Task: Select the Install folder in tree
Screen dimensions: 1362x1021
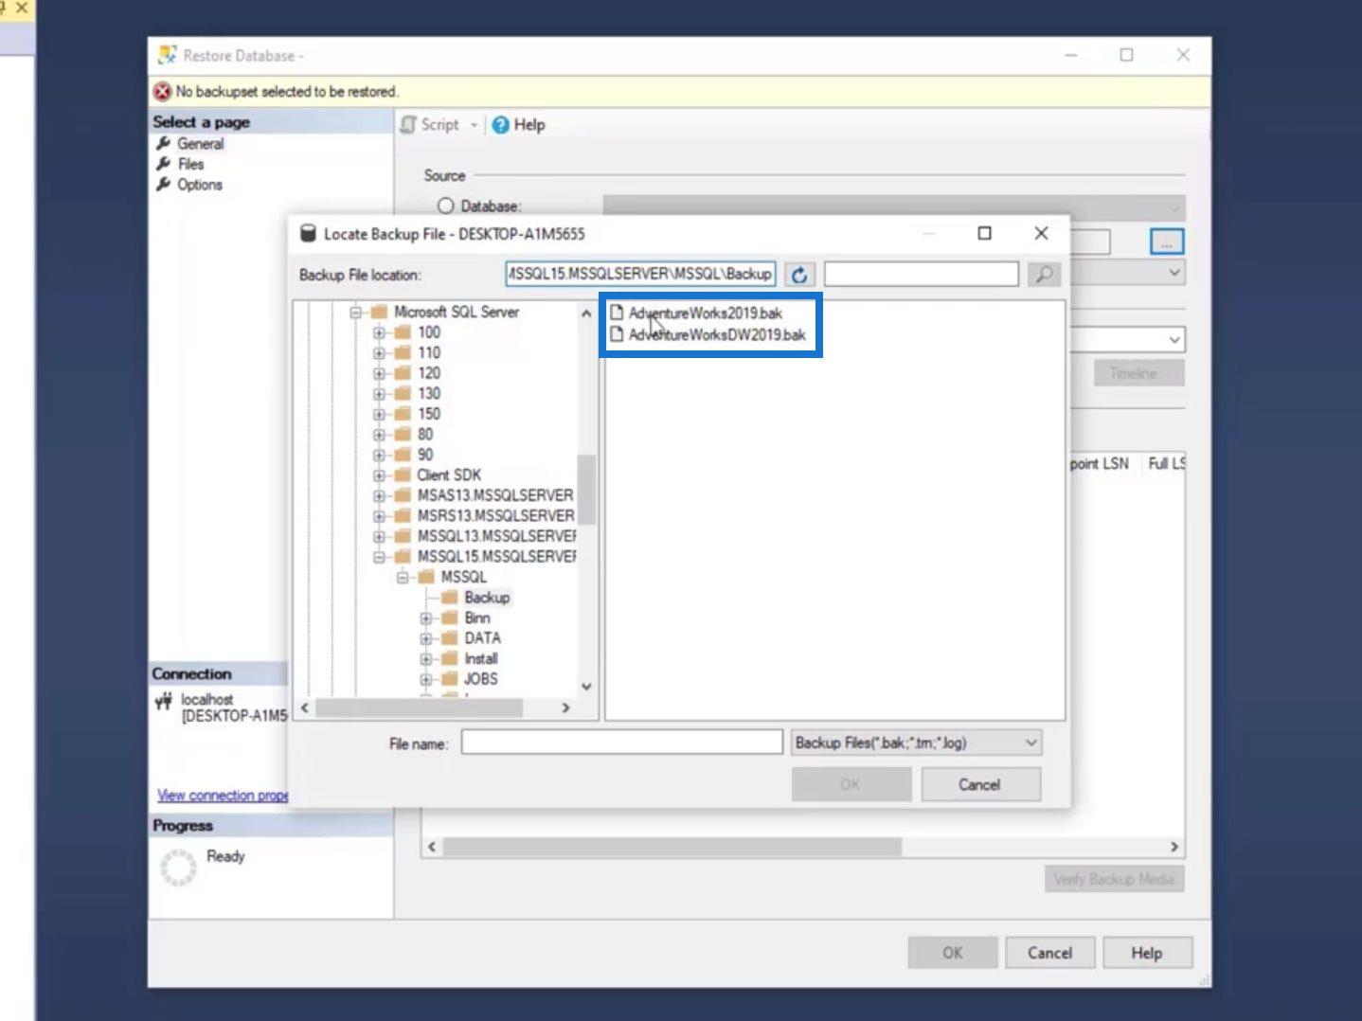Action: pos(480,658)
